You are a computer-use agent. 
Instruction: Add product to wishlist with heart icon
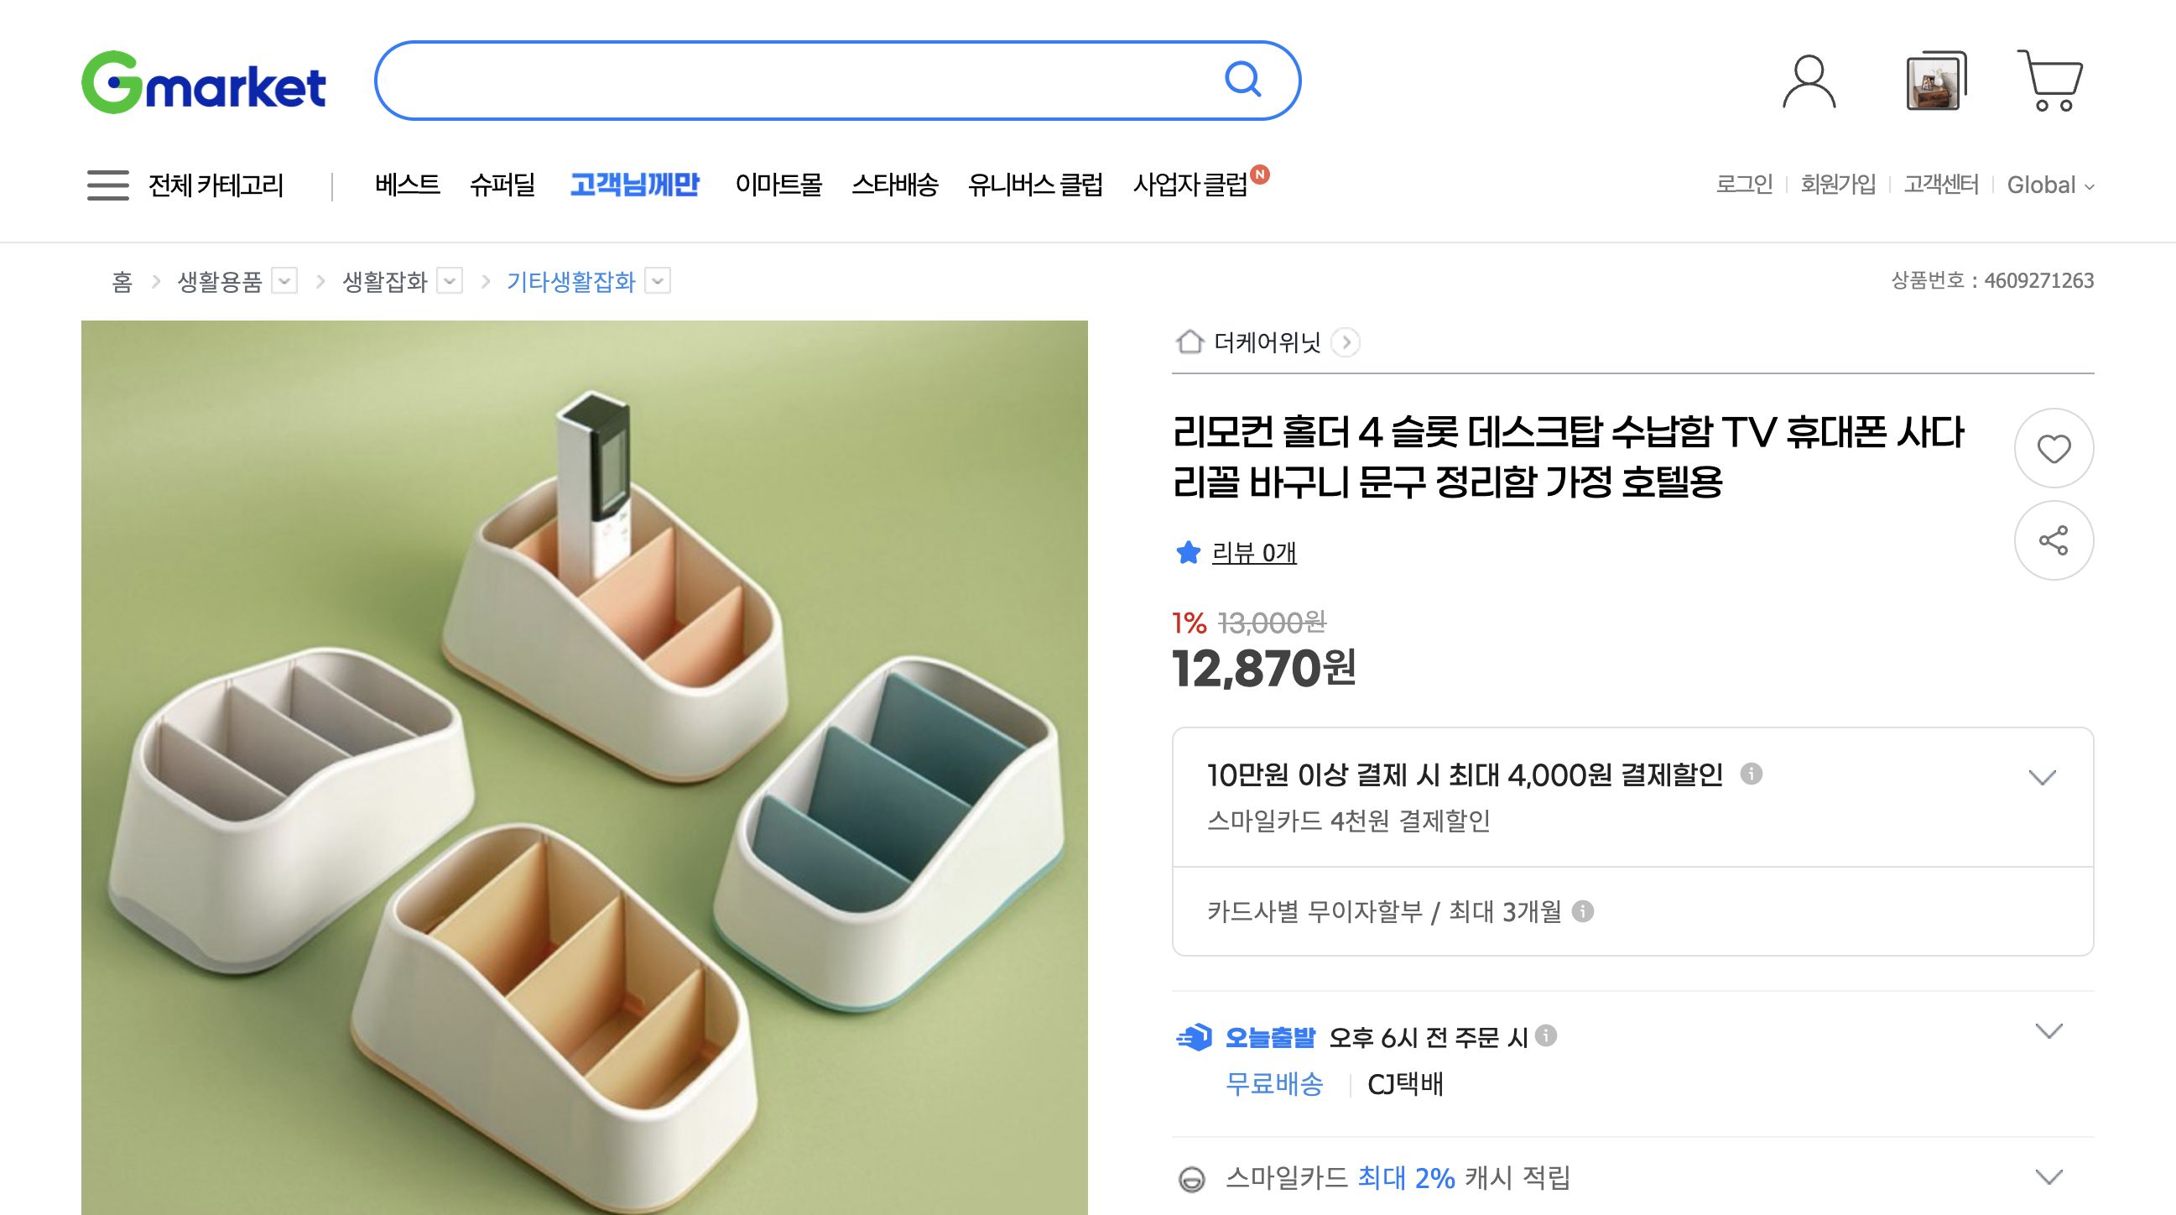click(x=2055, y=450)
